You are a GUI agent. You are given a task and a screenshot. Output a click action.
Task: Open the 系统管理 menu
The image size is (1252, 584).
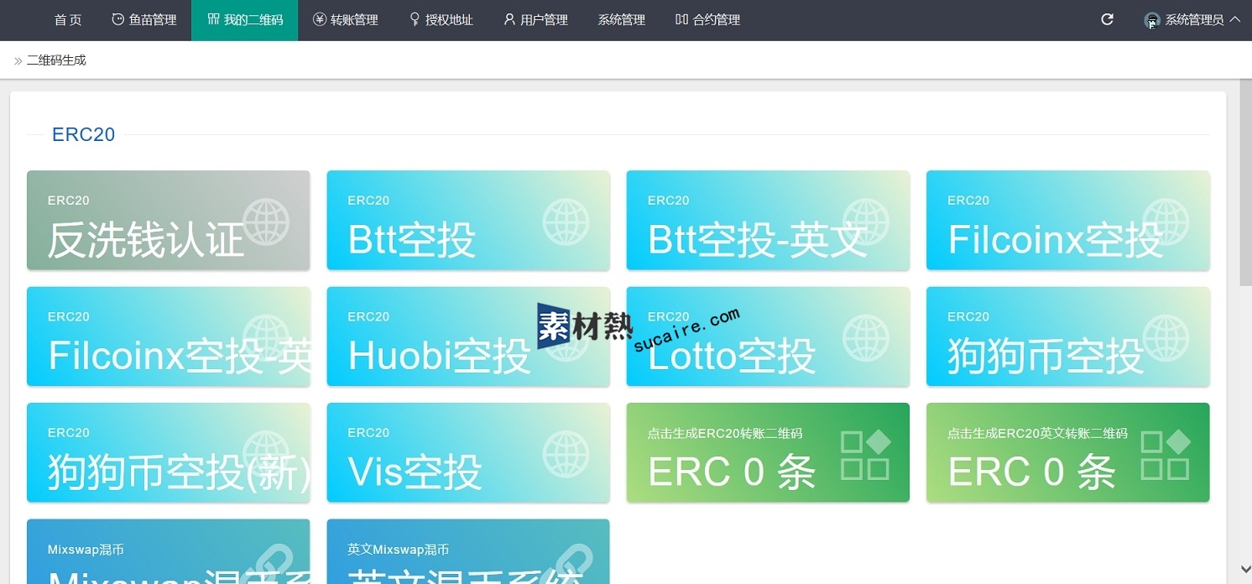(621, 20)
